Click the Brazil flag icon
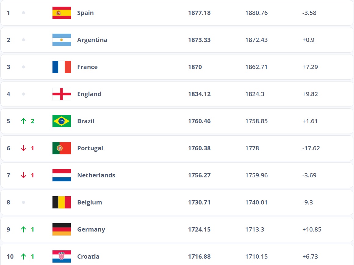 point(62,121)
